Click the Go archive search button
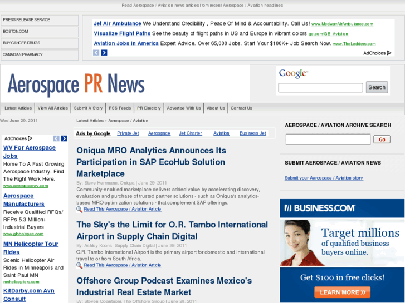This screenshot has width=405, height=303. [x=382, y=140]
